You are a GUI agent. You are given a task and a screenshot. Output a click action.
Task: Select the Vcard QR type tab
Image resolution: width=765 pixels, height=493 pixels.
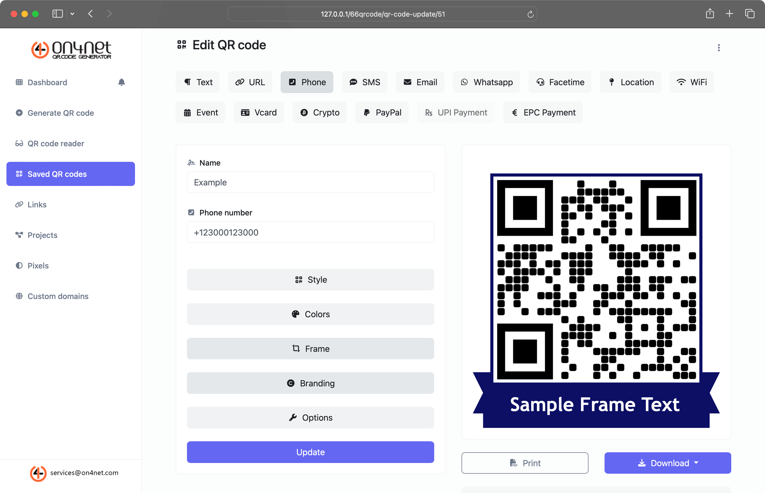[258, 112]
